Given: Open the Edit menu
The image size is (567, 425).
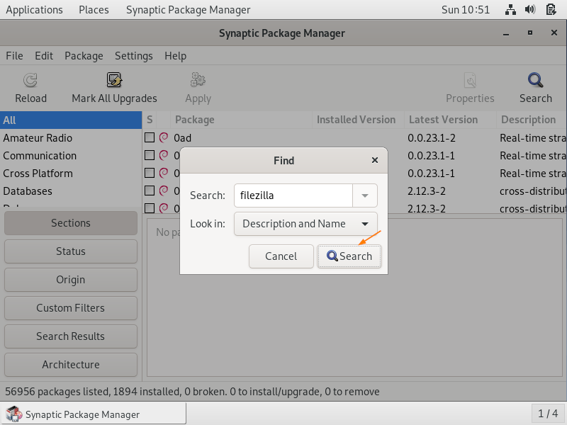Looking at the screenshot, I should click(44, 56).
